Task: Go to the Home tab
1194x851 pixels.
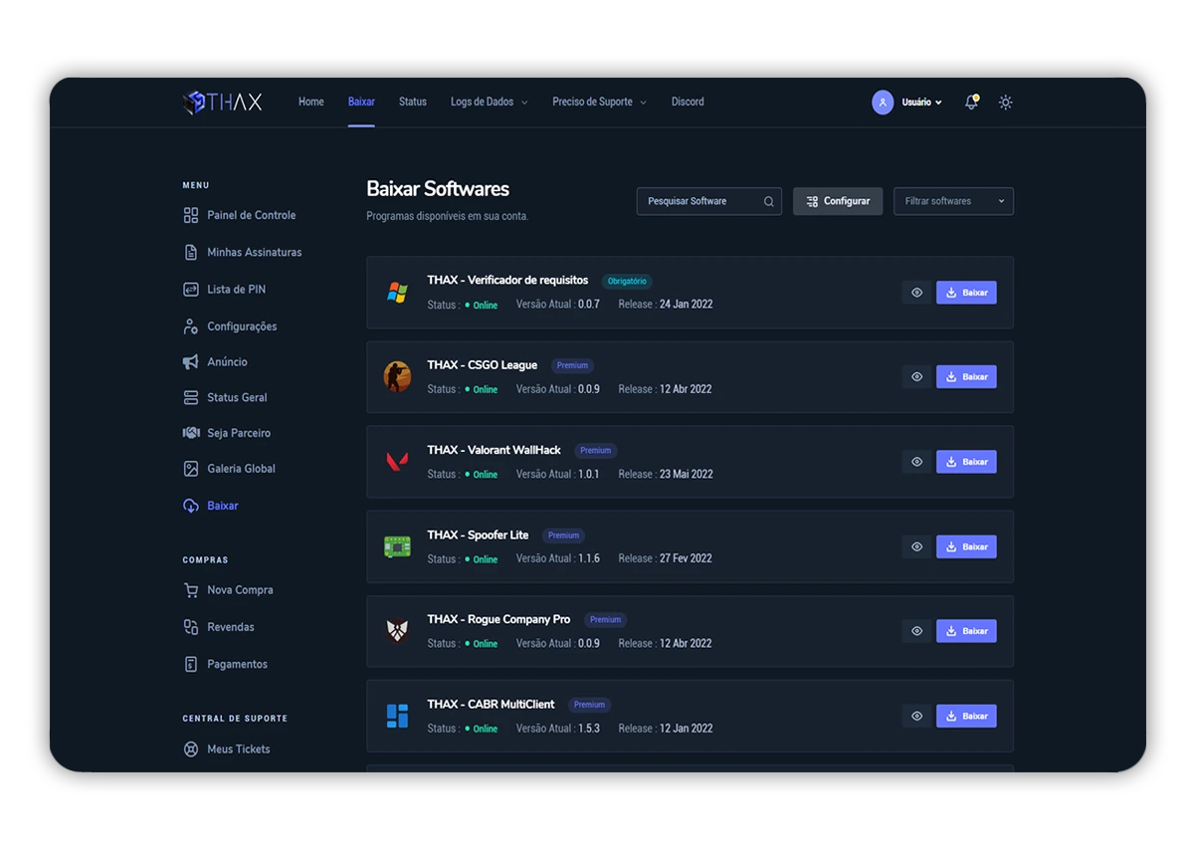Action: click(311, 102)
